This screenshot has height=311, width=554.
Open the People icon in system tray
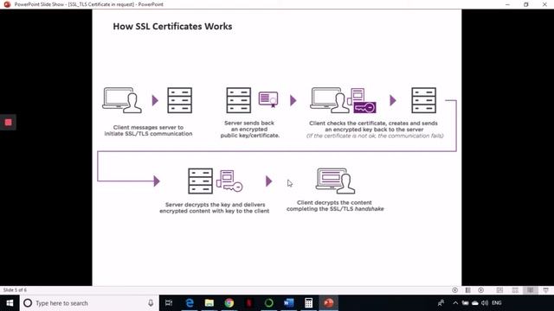pos(441,303)
